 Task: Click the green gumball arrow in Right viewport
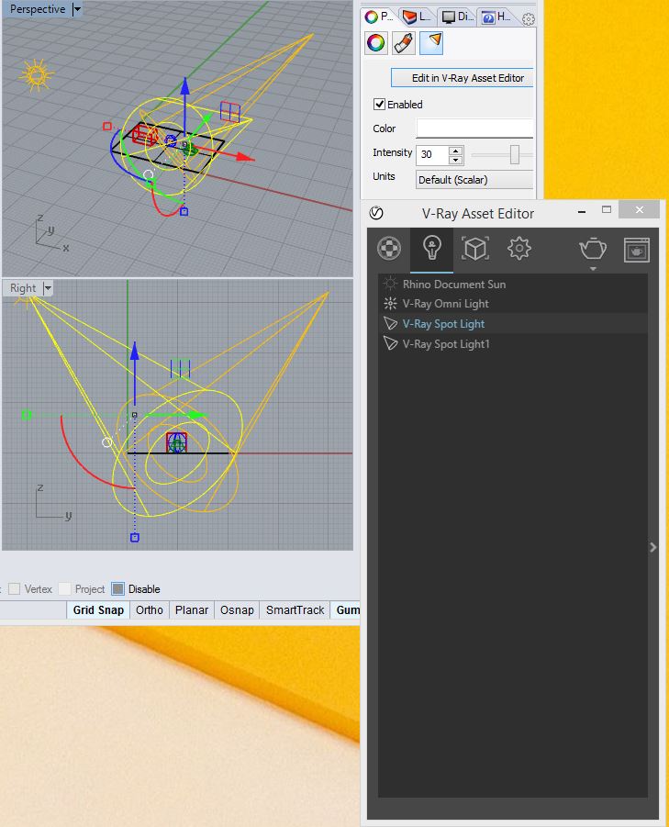197,415
